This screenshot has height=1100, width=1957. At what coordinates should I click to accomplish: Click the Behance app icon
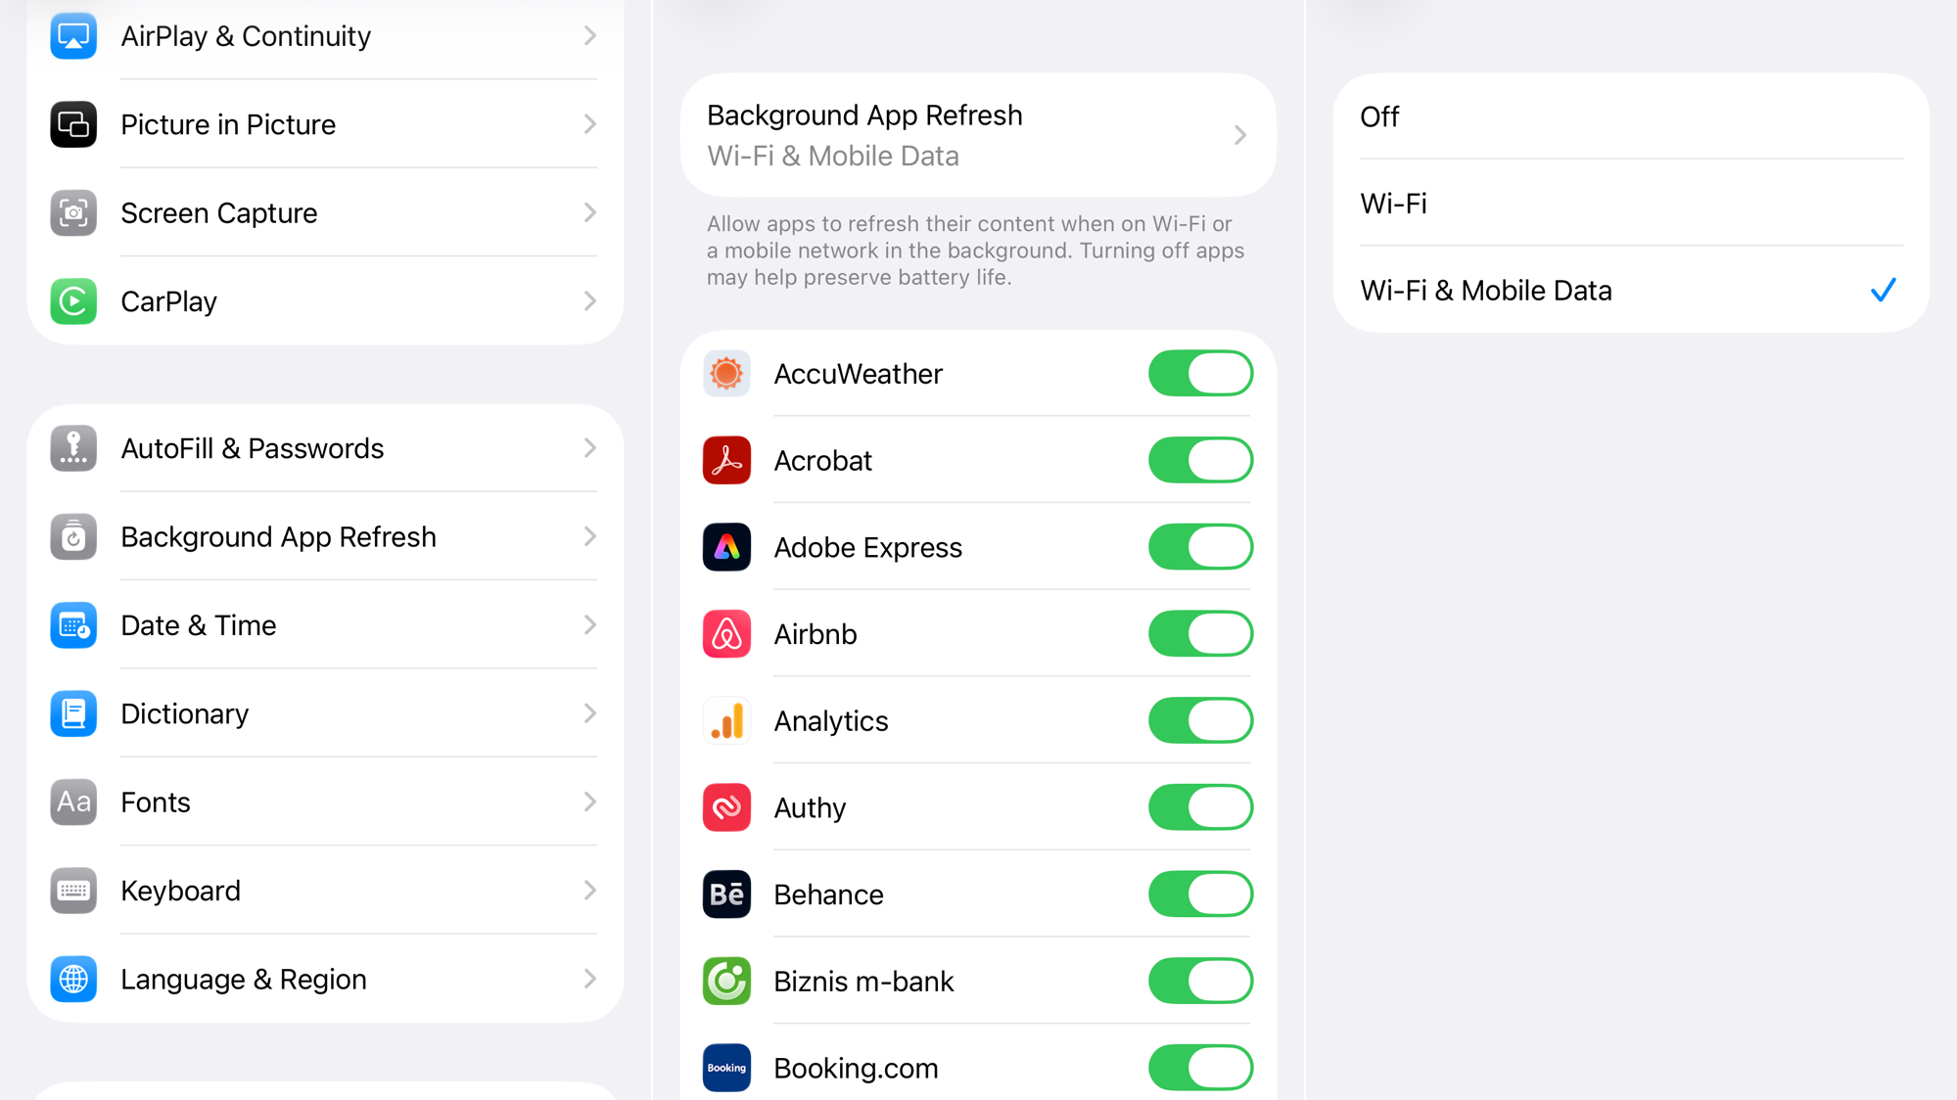pyautogui.click(x=726, y=894)
